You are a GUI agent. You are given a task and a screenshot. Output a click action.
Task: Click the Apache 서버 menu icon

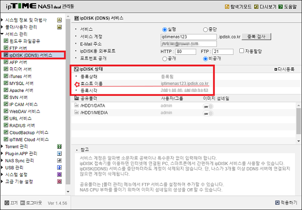coord(6,90)
